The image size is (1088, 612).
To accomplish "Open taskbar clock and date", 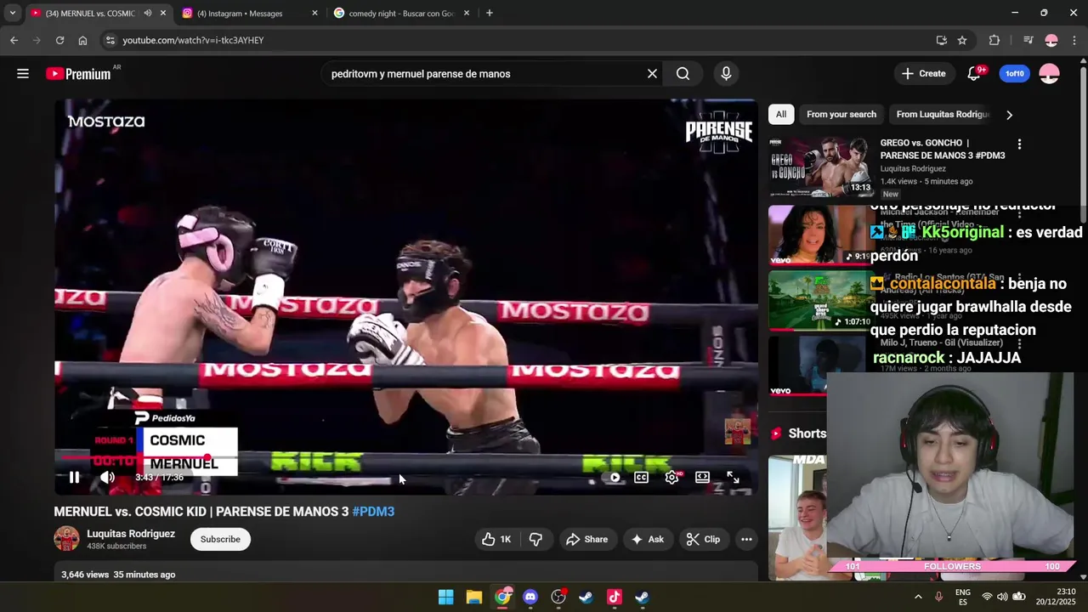I will (1055, 597).
